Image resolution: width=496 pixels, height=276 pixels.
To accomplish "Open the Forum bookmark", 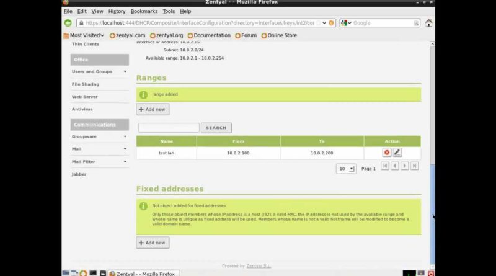I will point(246,35).
